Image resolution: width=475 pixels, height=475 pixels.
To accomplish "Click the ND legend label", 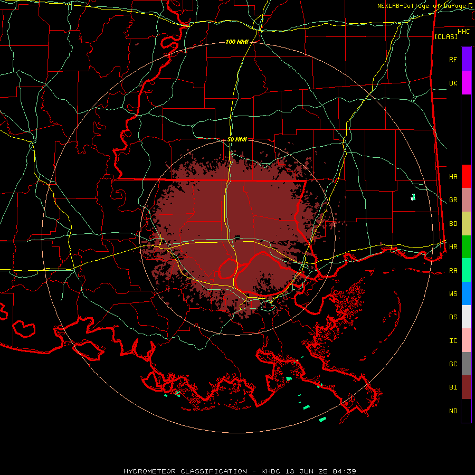I will pos(453,411).
